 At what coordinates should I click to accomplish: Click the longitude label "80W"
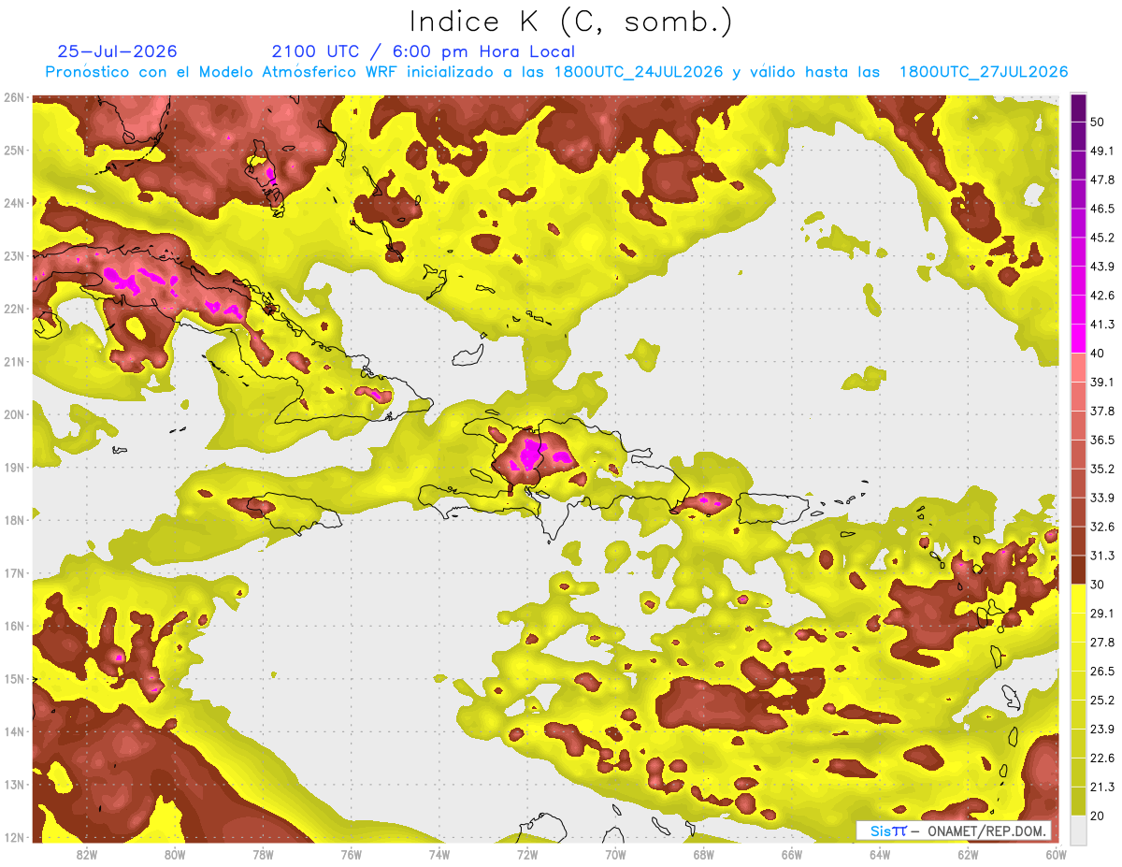coord(175,855)
